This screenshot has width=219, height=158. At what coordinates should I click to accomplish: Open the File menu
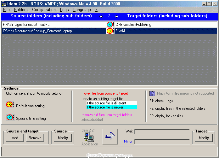click(x=6, y=10)
